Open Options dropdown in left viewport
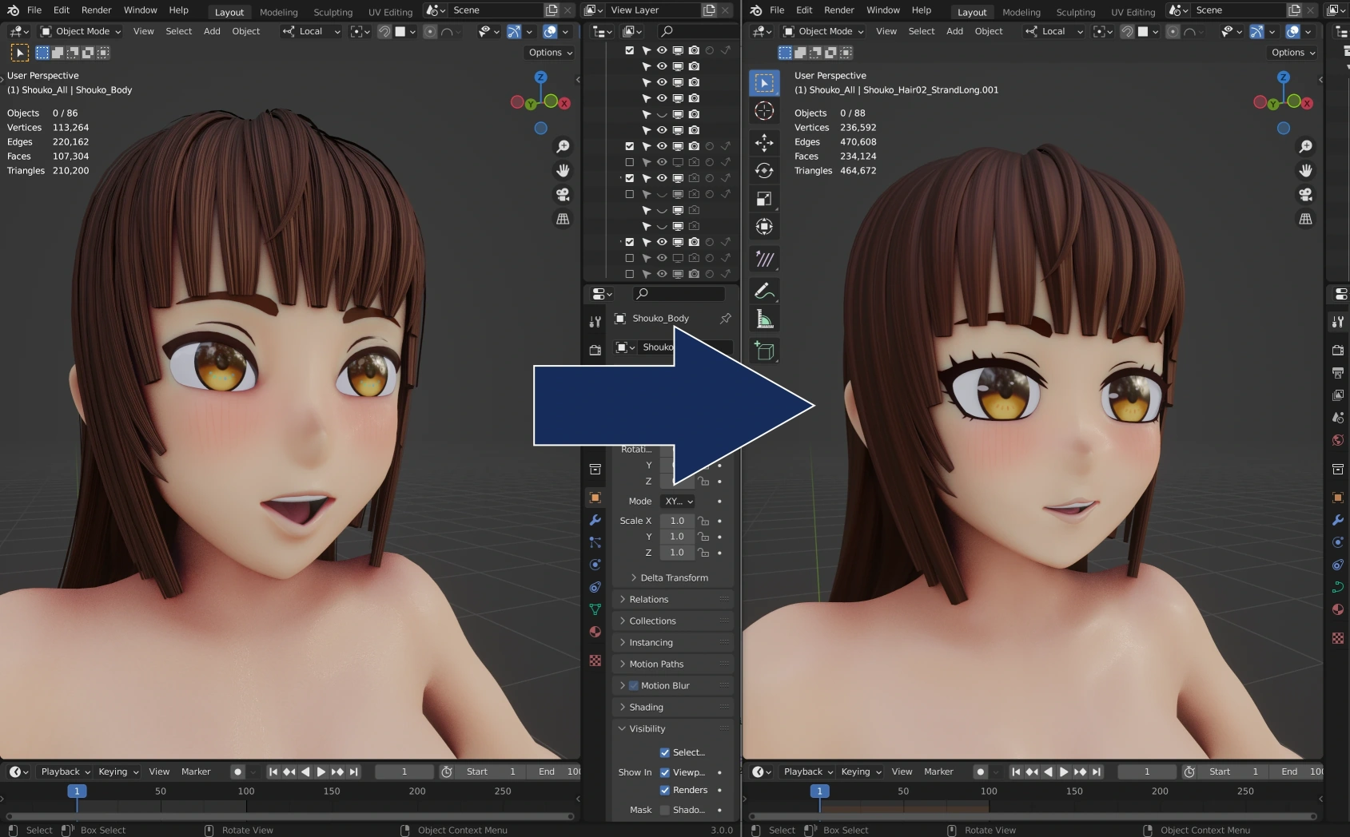The image size is (1350, 837). [550, 53]
